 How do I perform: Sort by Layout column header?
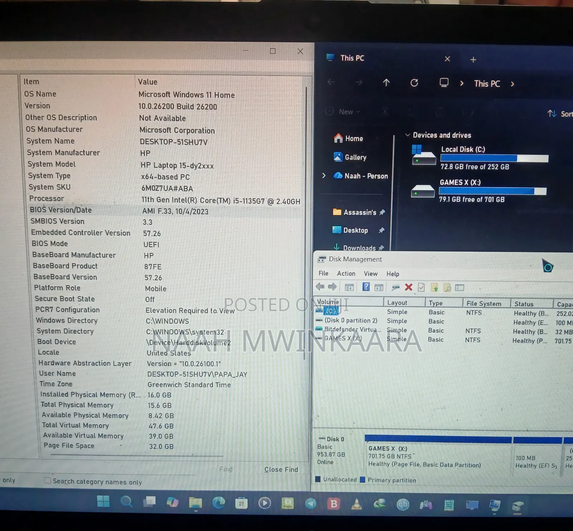pos(404,303)
